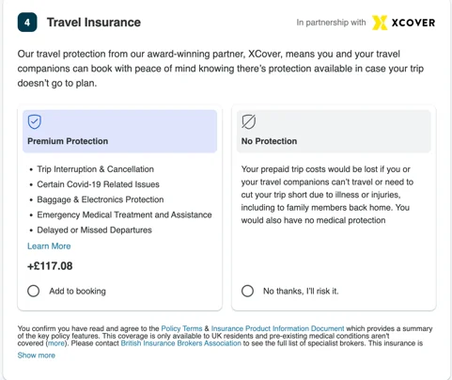Open the Policy Terms link
The width and height of the screenshot is (452, 380).
pos(181,328)
